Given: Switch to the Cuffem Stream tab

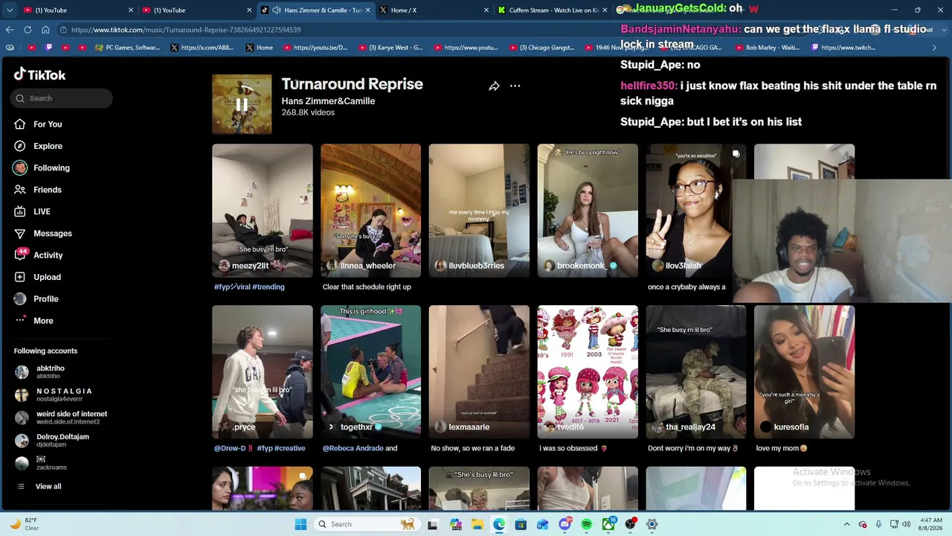Looking at the screenshot, I should pos(551,10).
